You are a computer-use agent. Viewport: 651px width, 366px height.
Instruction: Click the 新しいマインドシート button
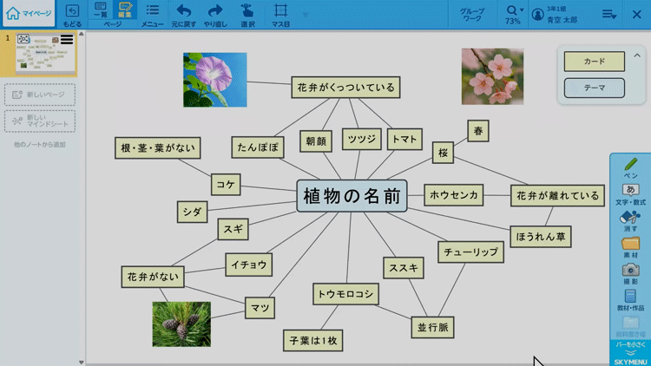[40, 121]
